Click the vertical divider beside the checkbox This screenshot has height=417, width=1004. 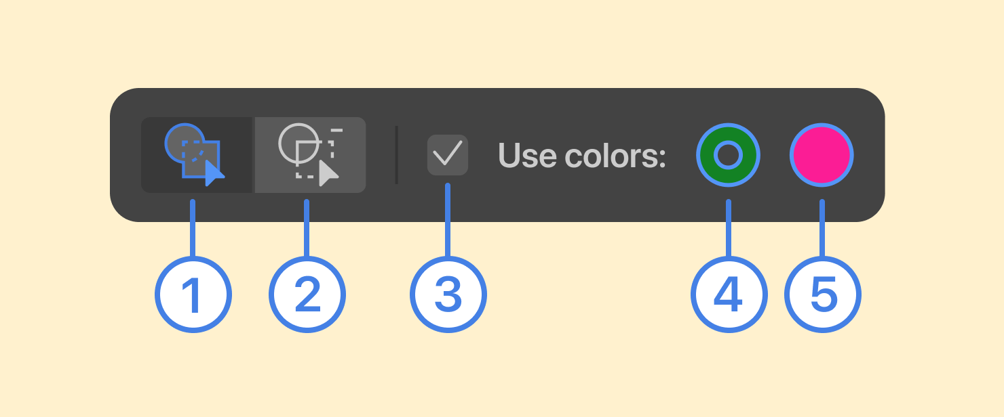pyautogui.click(x=397, y=154)
